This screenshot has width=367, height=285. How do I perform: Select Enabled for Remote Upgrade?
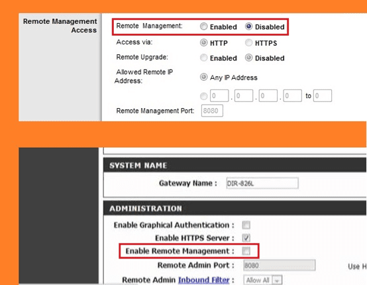pyautogui.click(x=203, y=58)
